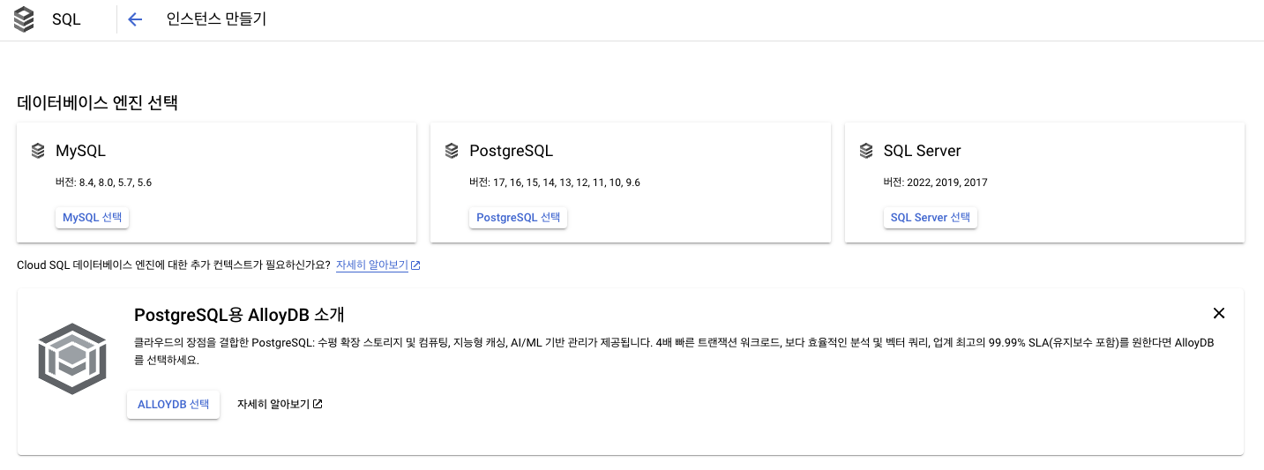This screenshot has width=1264, height=470.
Task: Click the PostgreSQL용 AlloyDB 소개 heading
Action: [239, 315]
